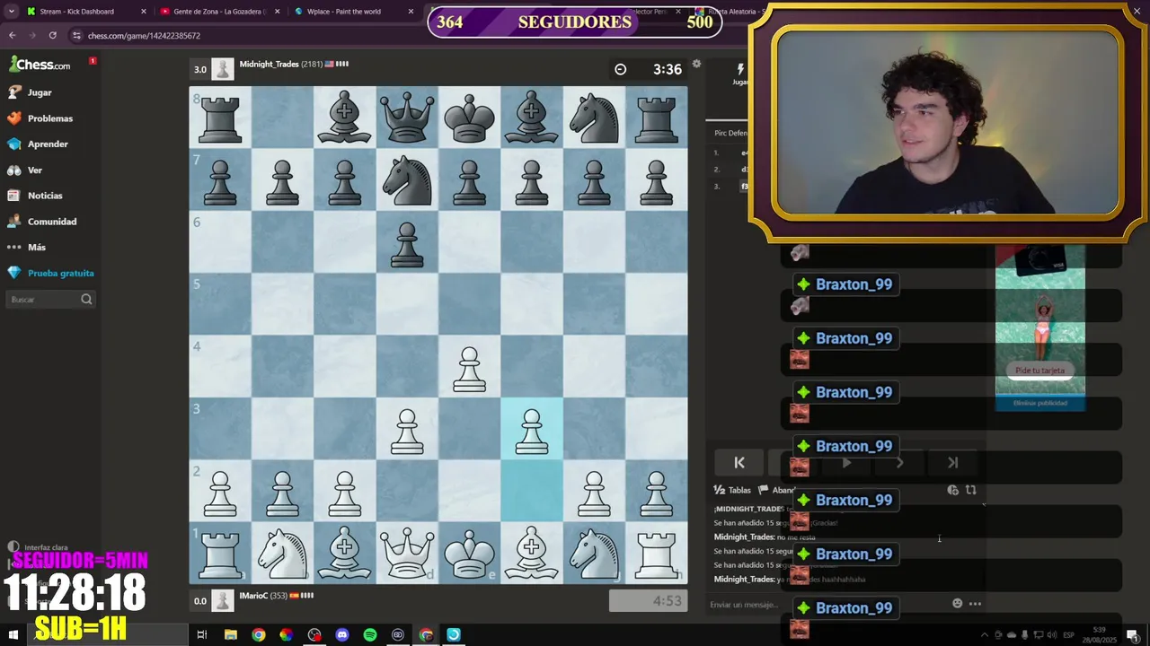Screen dimensions: 1150x646
Task: Reload the page icon
Action: click(53, 35)
